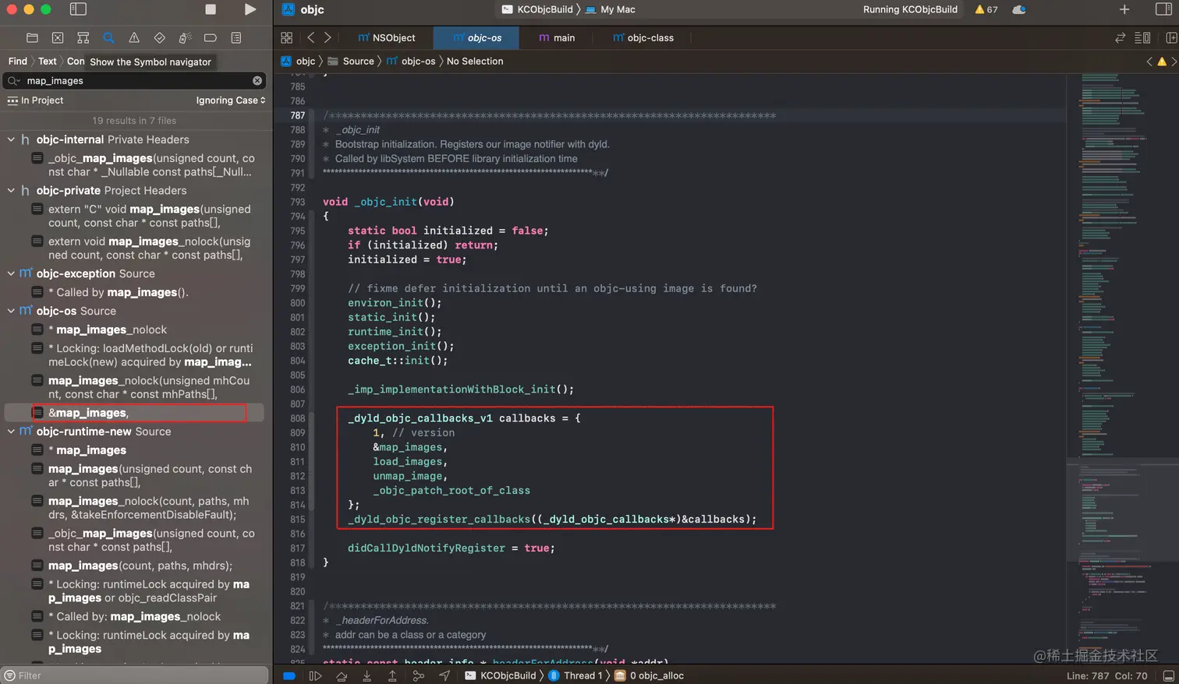Select the Find navigator magnifier icon

pyautogui.click(x=108, y=37)
